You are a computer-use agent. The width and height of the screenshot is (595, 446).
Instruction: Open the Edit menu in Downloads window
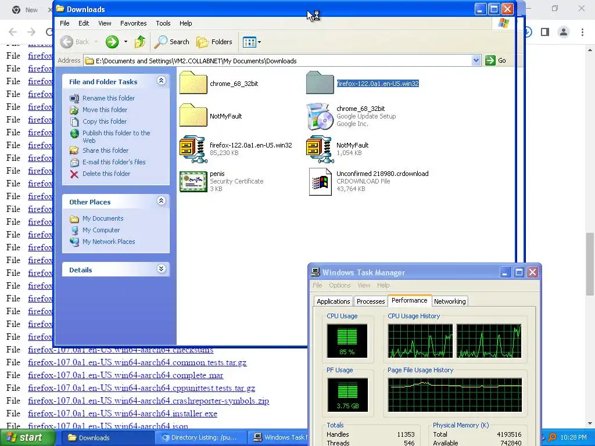[84, 23]
